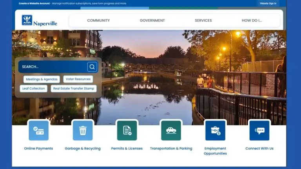This screenshot has width=301, height=169.
Task: Click the Create a Website Account link
Action: click(x=34, y=4)
